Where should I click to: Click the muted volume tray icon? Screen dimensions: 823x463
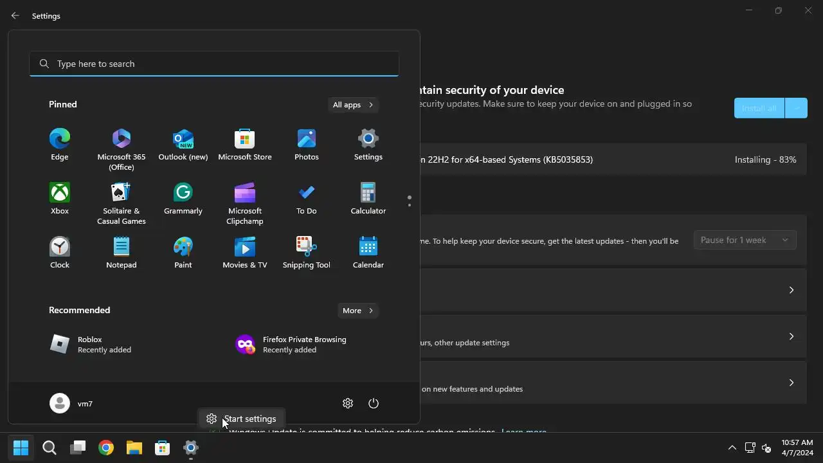click(x=766, y=448)
